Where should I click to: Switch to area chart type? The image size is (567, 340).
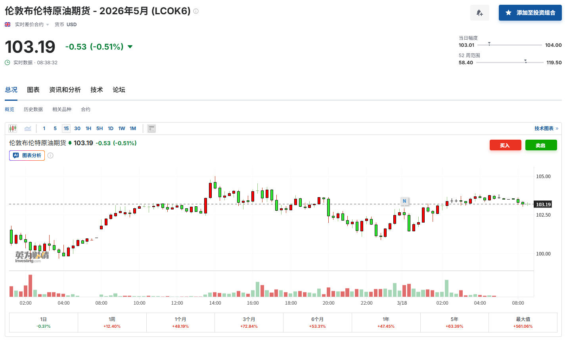point(28,129)
